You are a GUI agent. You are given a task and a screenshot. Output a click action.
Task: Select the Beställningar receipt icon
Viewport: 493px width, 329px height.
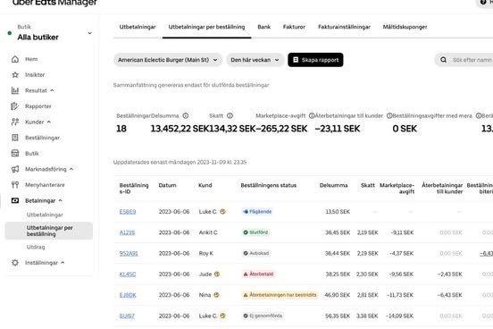[x=15, y=138]
